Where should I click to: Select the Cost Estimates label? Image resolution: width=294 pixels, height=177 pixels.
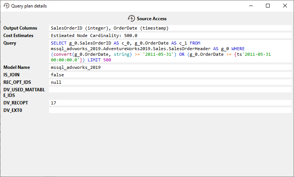(18, 36)
